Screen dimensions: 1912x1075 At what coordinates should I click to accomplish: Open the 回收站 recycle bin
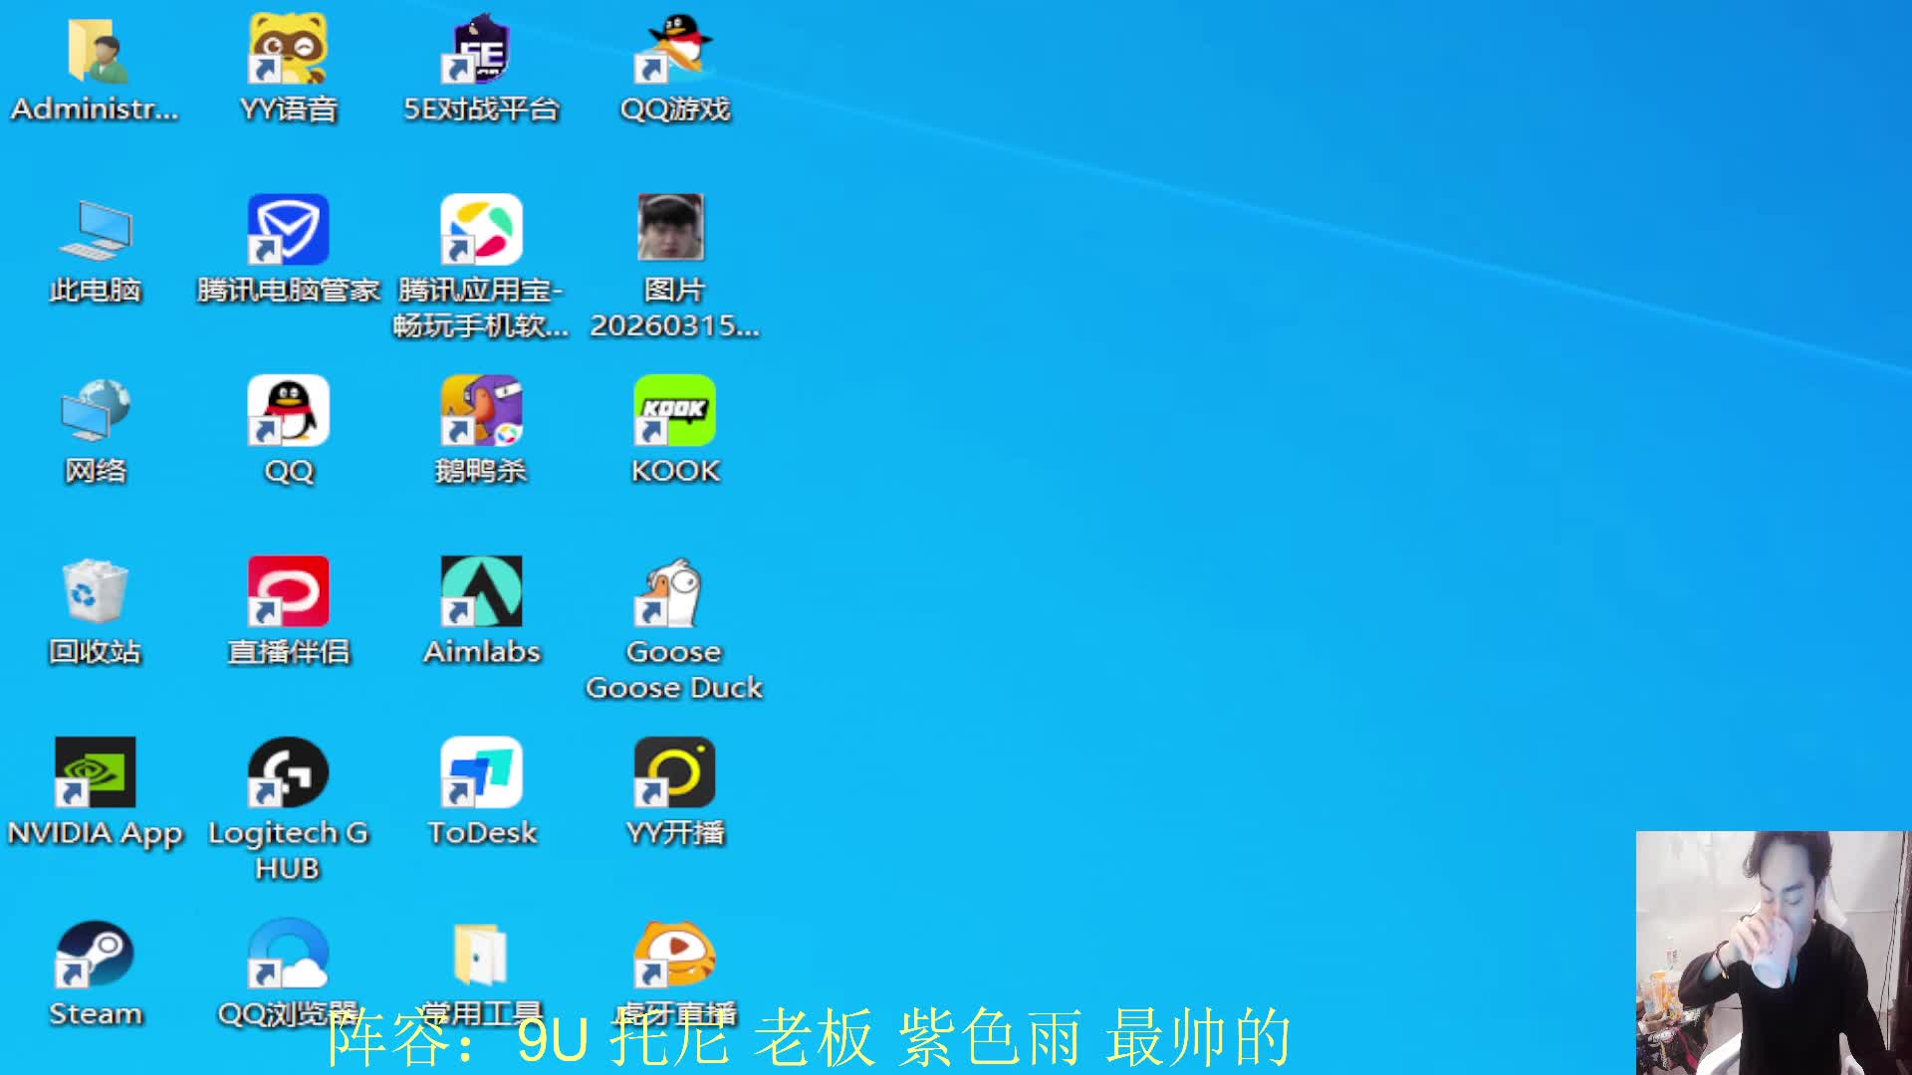point(95,592)
